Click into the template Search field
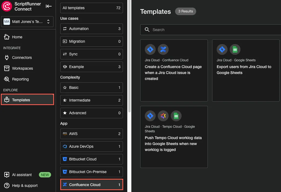 pos(210,30)
